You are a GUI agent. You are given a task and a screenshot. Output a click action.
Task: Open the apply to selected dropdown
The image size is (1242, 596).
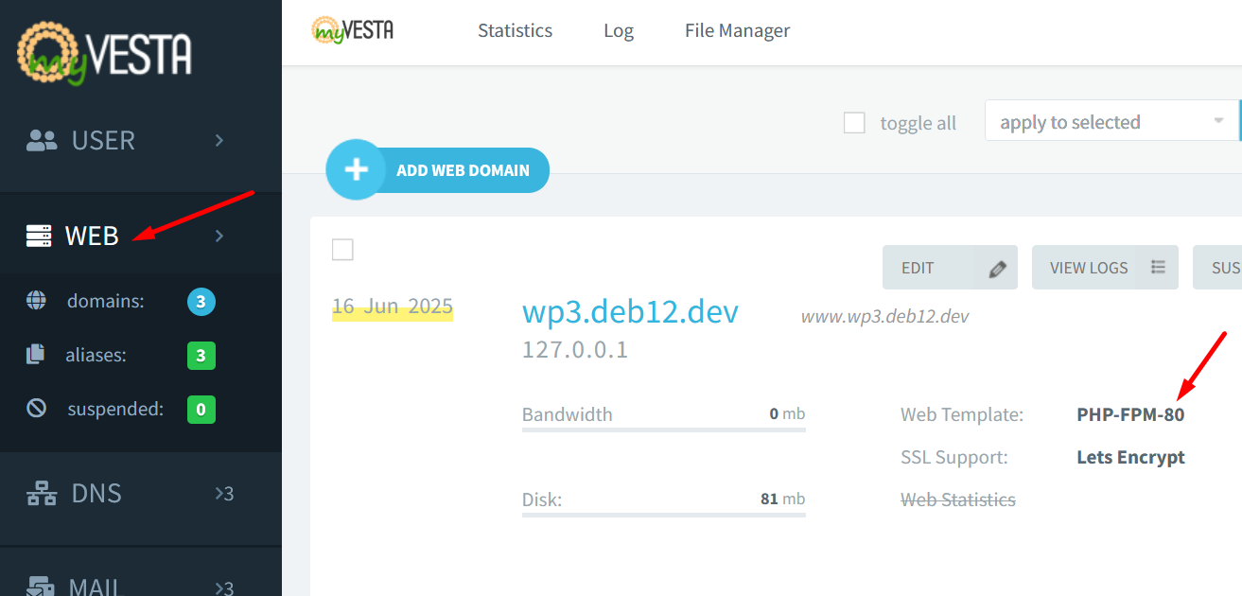click(1111, 122)
